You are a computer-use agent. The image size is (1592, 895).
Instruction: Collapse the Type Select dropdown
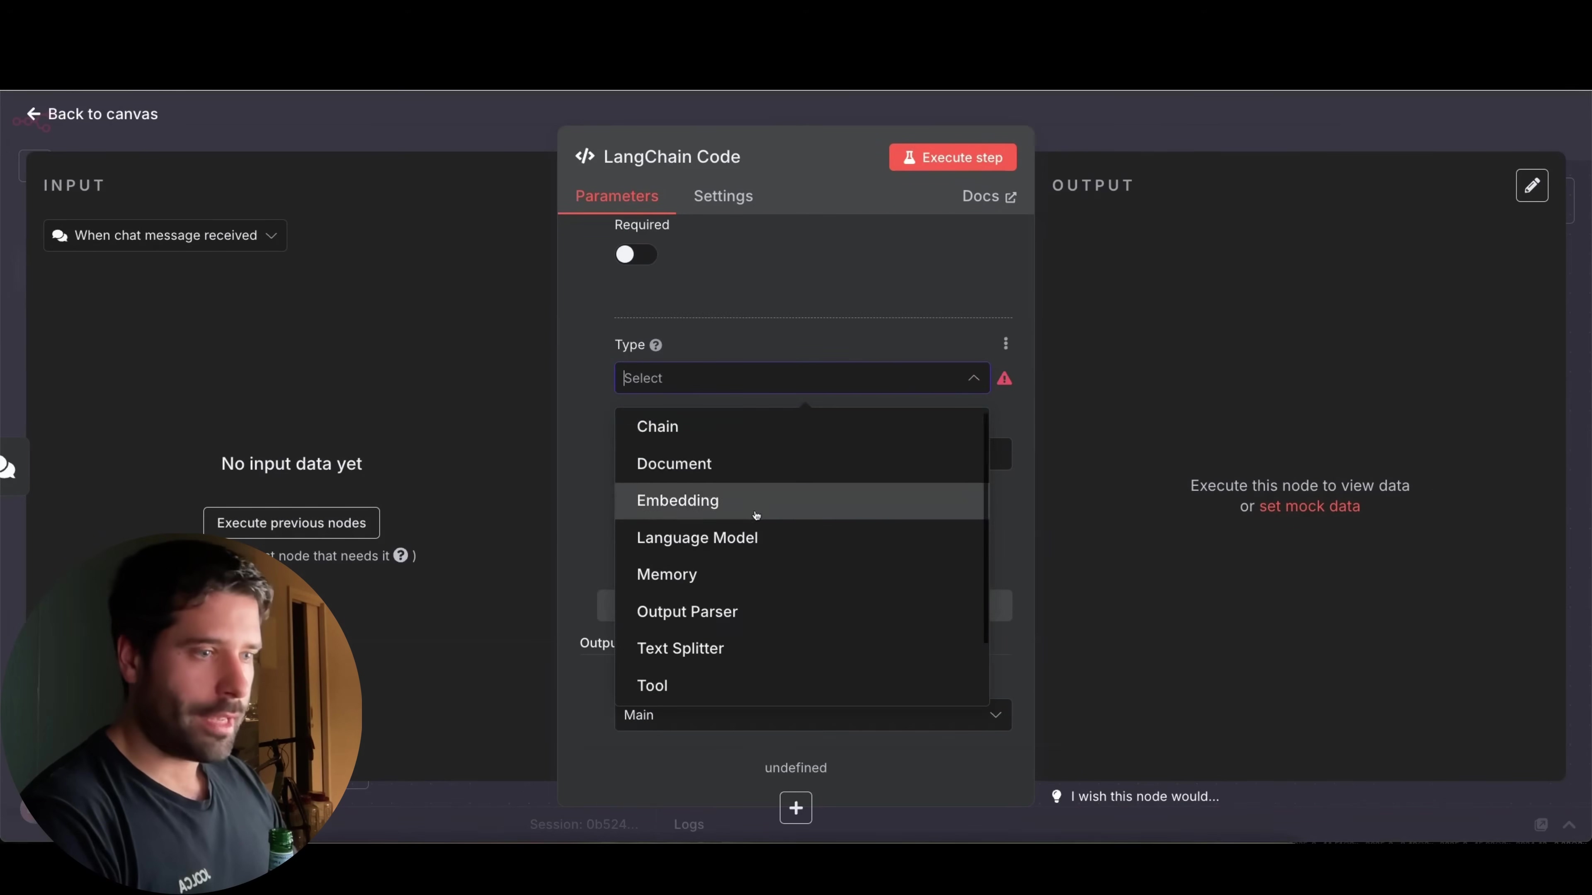973,377
